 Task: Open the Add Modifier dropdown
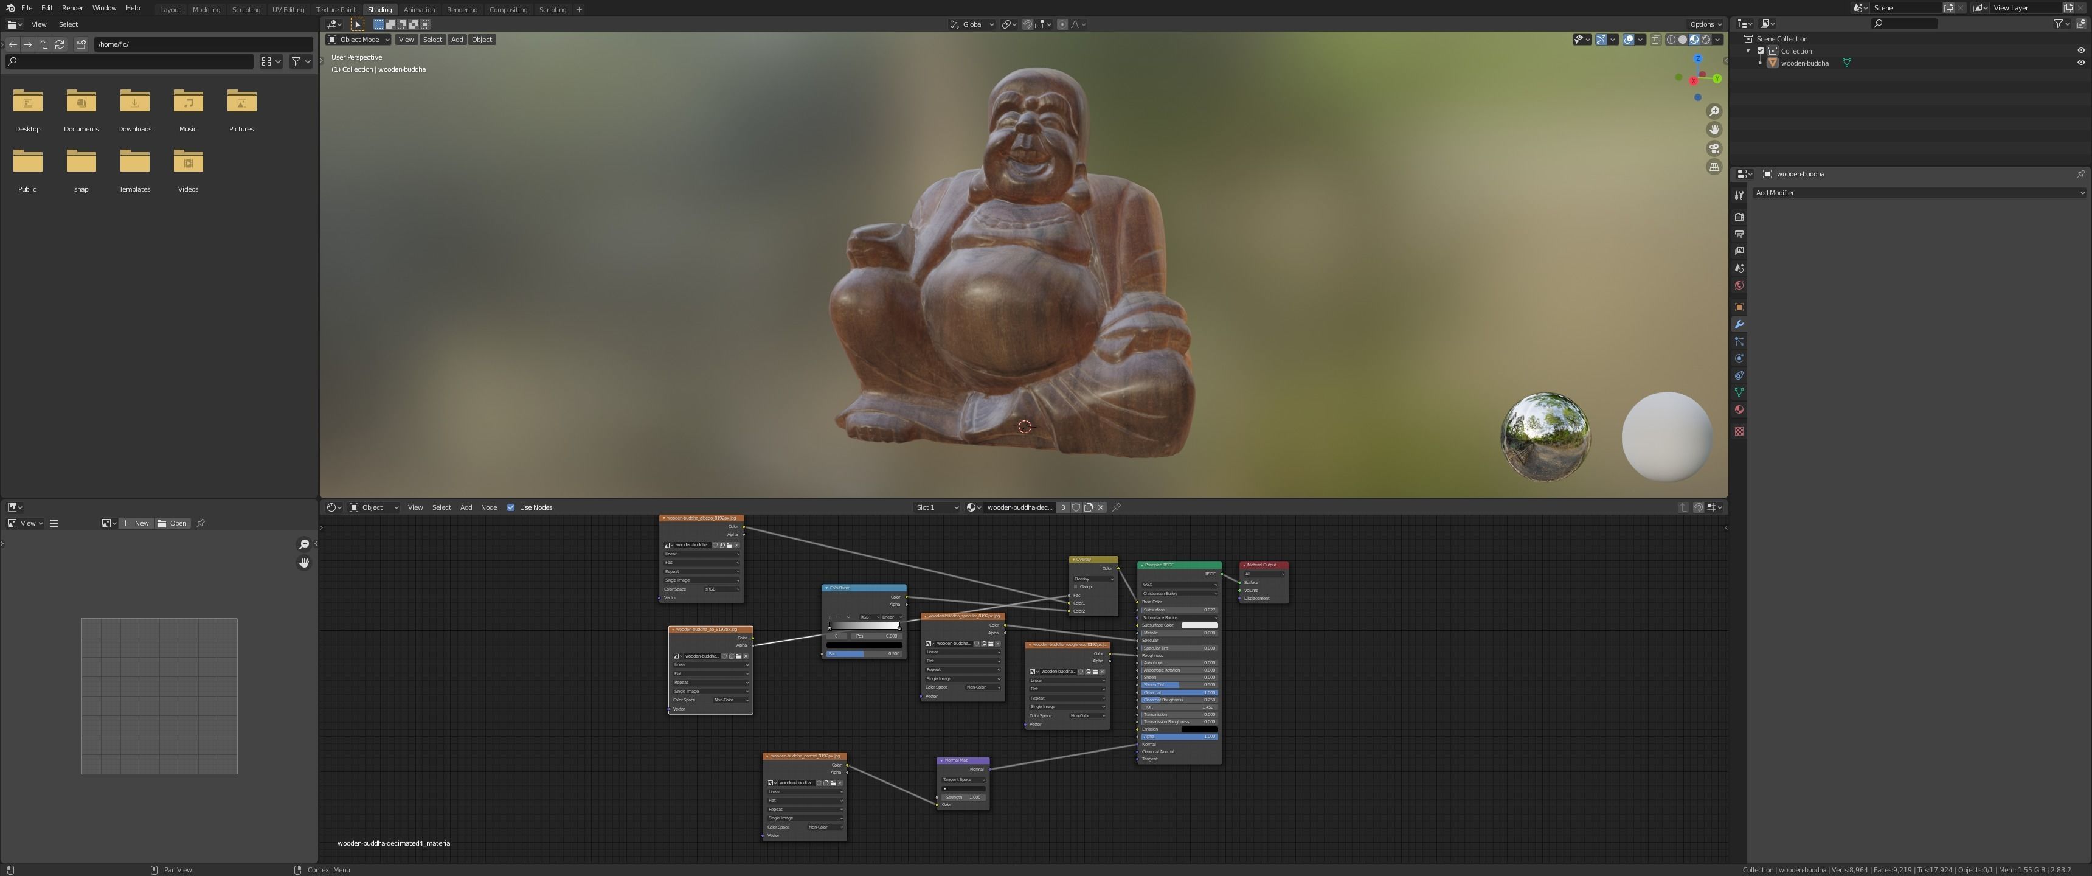click(x=1920, y=193)
